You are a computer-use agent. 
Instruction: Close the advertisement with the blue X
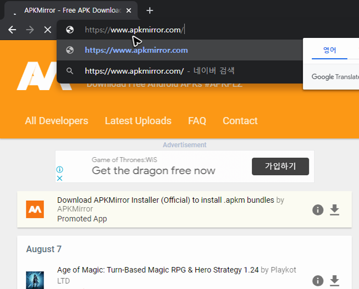pyautogui.click(x=59, y=178)
